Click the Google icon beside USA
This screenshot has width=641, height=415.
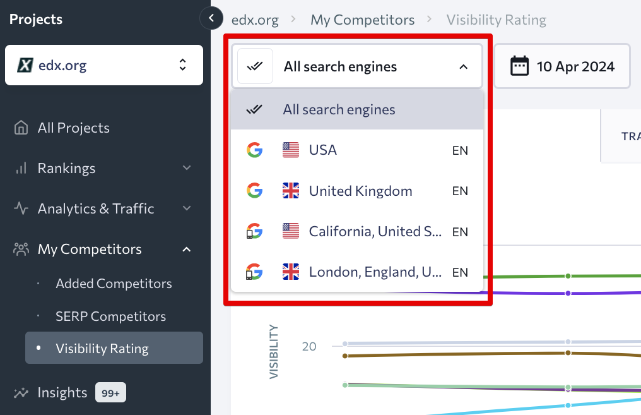pos(254,150)
